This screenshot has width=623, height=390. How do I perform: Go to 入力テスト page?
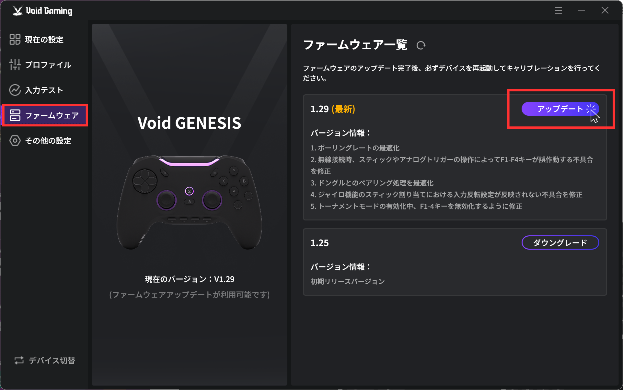pos(44,90)
